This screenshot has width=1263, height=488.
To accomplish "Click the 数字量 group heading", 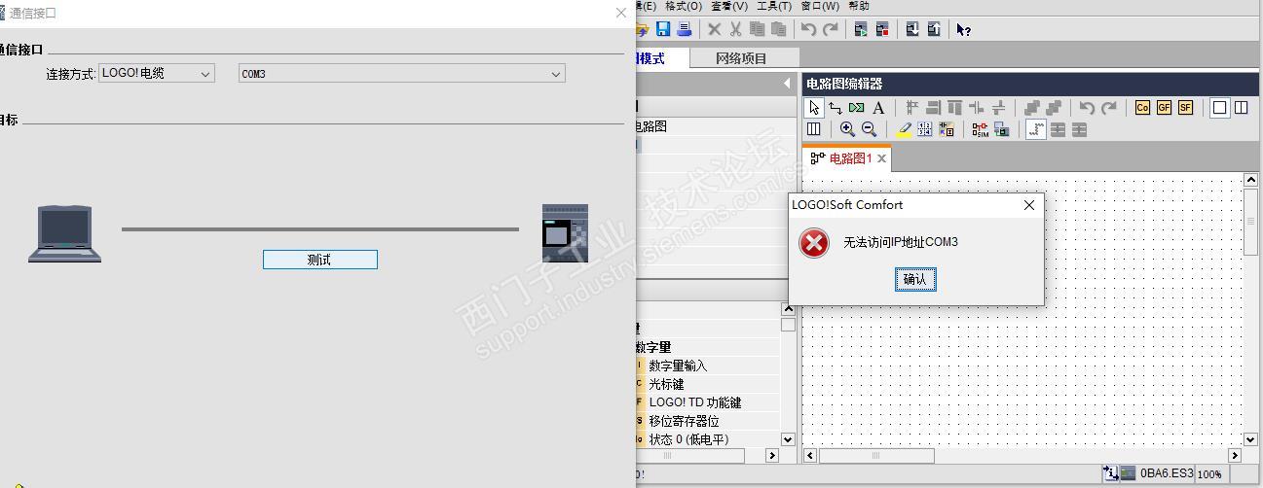I will click(653, 347).
